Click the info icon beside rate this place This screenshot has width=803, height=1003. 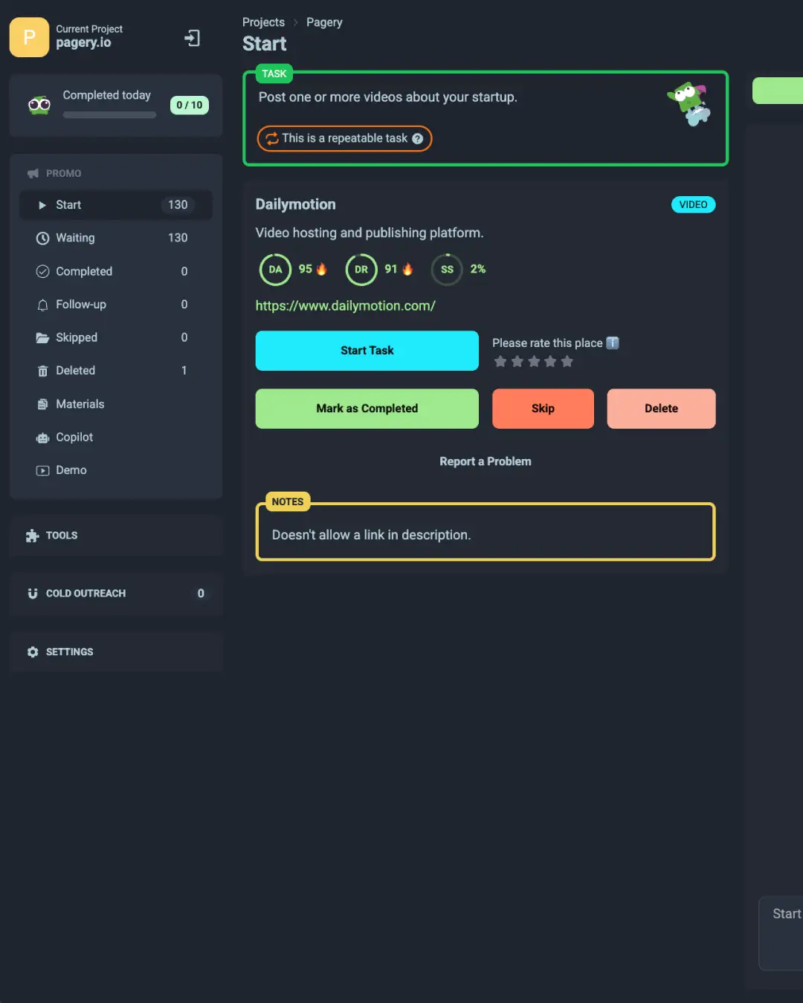click(x=613, y=343)
